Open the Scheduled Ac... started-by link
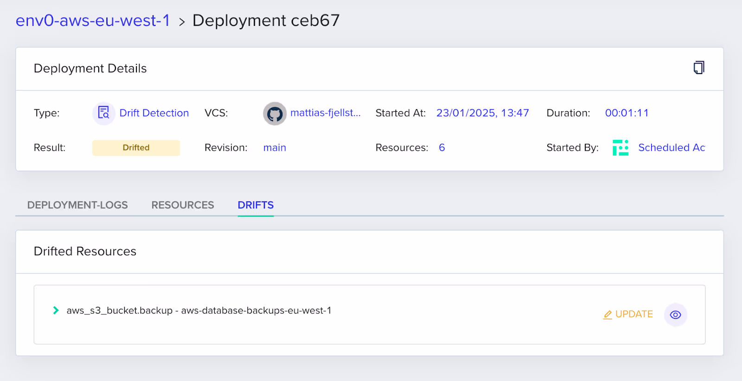The image size is (742, 381). coord(672,148)
